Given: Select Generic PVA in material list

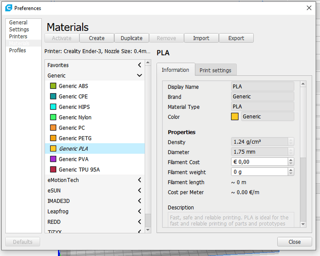Looking at the screenshot, I should tap(95, 159).
